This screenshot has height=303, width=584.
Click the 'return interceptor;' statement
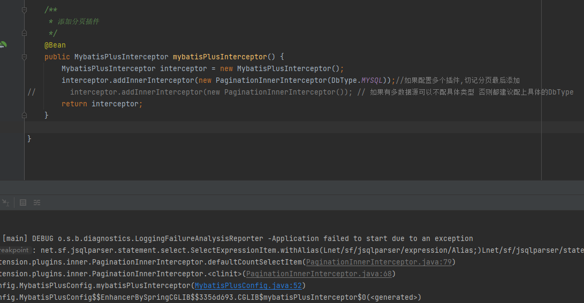pyautogui.click(x=102, y=104)
